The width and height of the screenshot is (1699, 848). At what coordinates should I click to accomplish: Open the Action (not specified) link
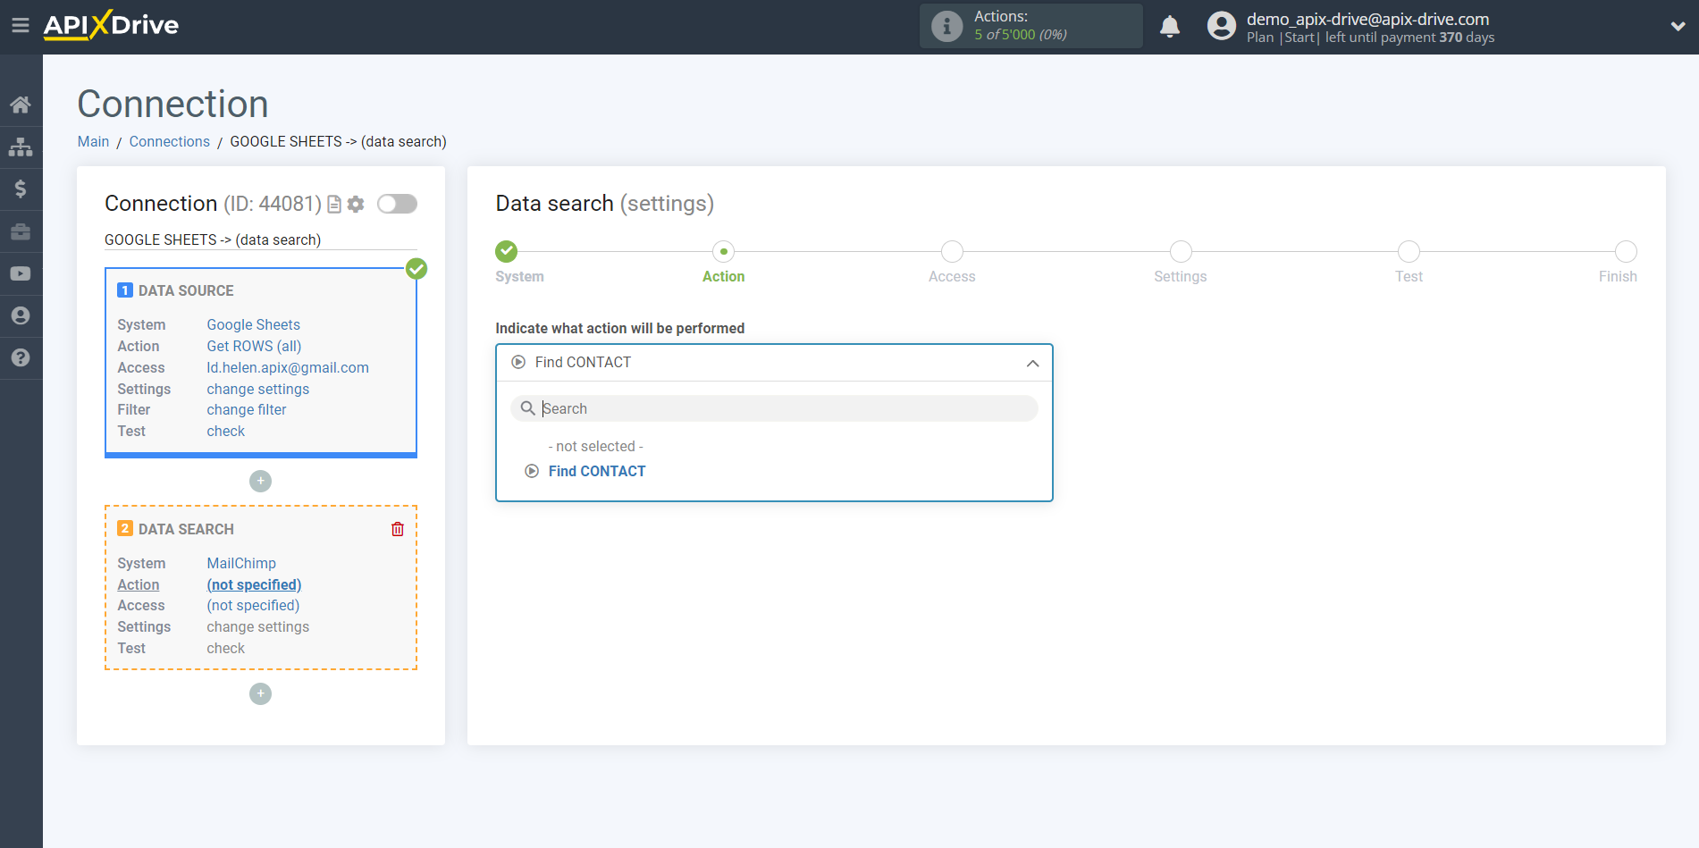click(x=254, y=584)
